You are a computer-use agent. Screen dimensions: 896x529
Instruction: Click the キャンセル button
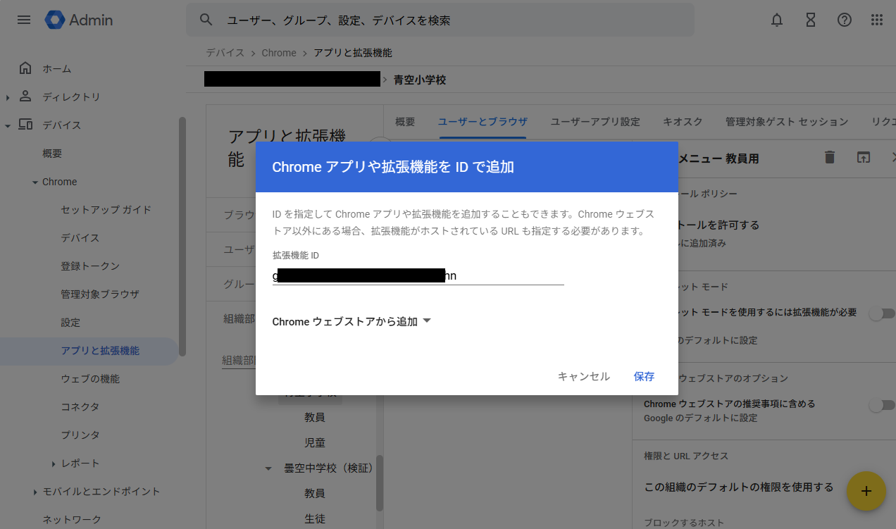pyautogui.click(x=583, y=377)
